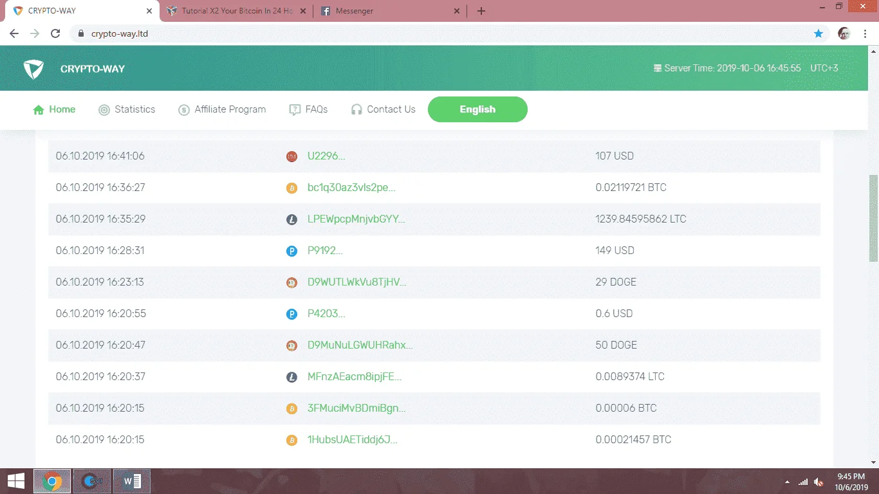
Task: Click the CRYPTO-WAY shield logo
Action: point(33,69)
